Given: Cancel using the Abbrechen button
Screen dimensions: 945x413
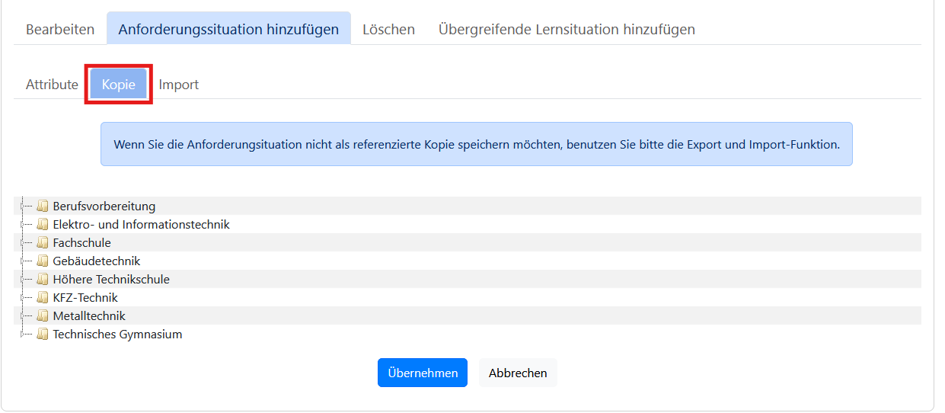Looking at the screenshot, I should click(518, 373).
